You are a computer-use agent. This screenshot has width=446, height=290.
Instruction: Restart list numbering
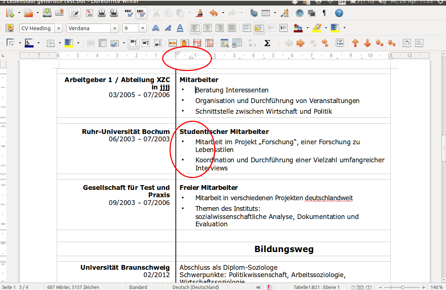coord(407,43)
